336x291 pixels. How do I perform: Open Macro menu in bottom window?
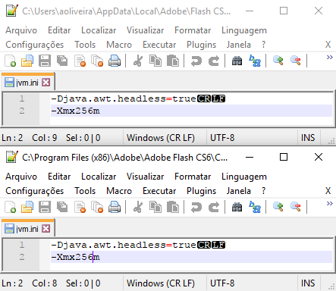point(119,191)
